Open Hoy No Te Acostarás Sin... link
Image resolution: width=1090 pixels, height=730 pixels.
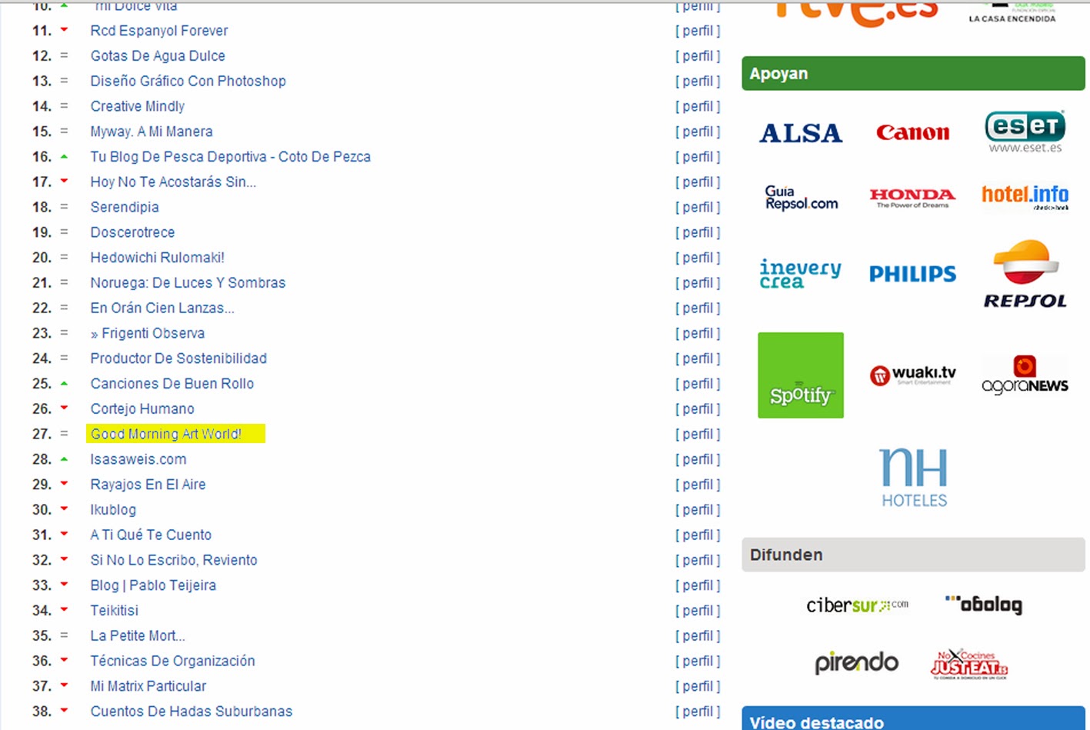click(173, 182)
